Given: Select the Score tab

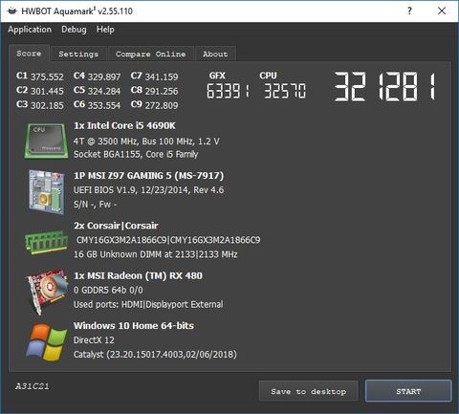Looking at the screenshot, I should [29, 54].
